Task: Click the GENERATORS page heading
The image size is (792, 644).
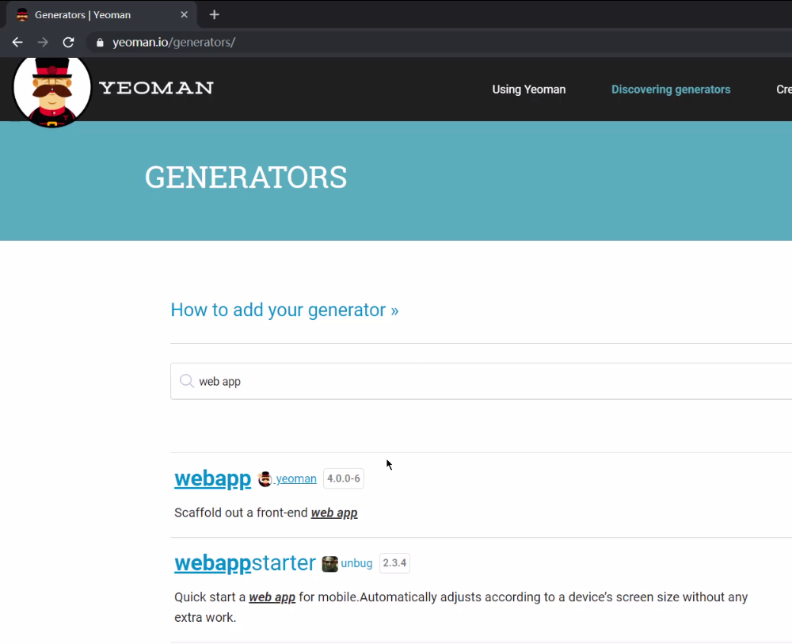Action: 246,177
